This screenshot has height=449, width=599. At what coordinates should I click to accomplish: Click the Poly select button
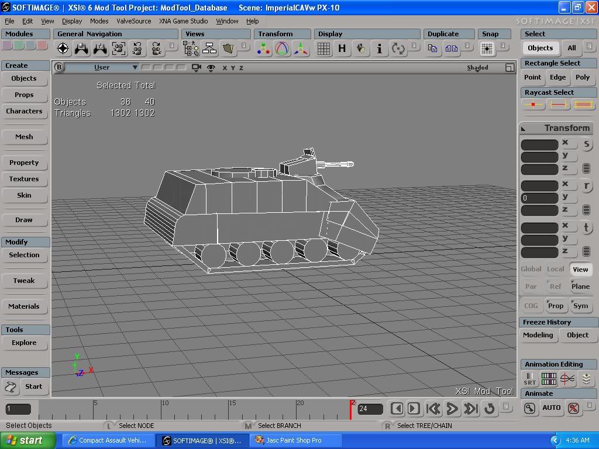(x=583, y=77)
